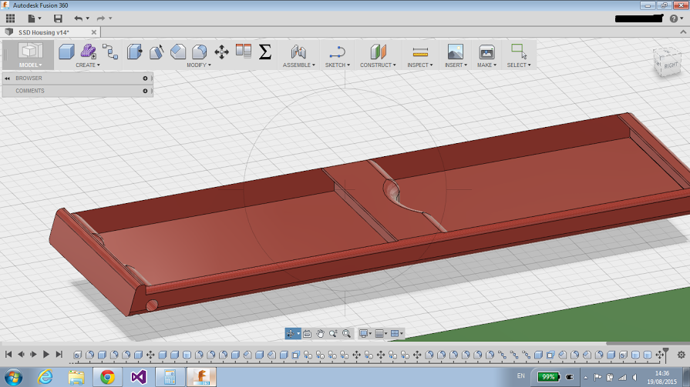Expand the INSERT menu
This screenshot has height=387, width=690.
(x=456, y=65)
